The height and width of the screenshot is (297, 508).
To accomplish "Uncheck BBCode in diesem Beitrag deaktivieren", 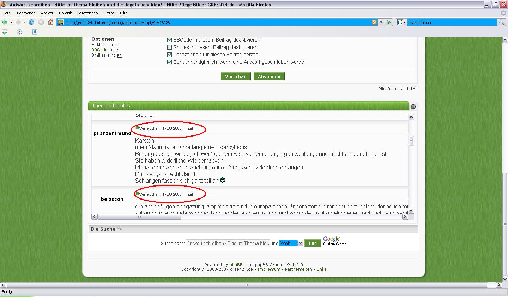I will (169, 40).
